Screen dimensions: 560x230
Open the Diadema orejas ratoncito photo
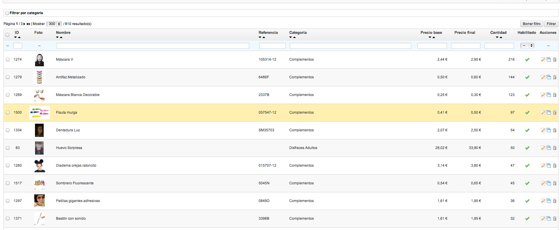tap(39, 166)
